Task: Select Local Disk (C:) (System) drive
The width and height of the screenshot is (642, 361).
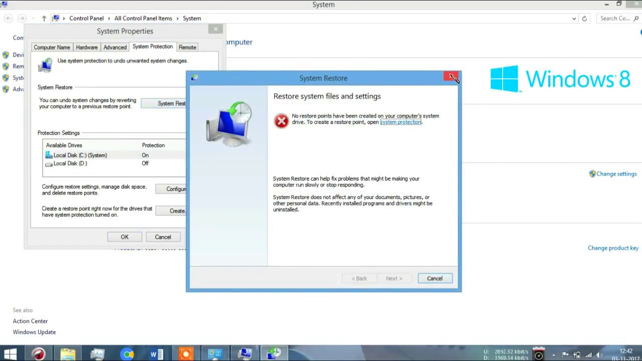Action: (114, 155)
